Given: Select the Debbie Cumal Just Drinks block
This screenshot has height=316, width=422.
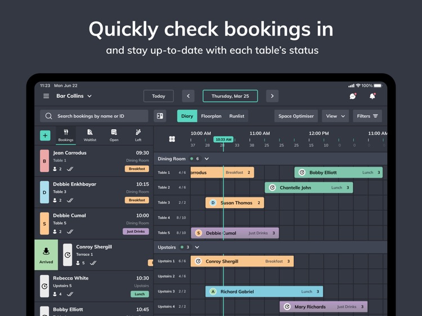Looking at the screenshot, I should click(235, 233).
